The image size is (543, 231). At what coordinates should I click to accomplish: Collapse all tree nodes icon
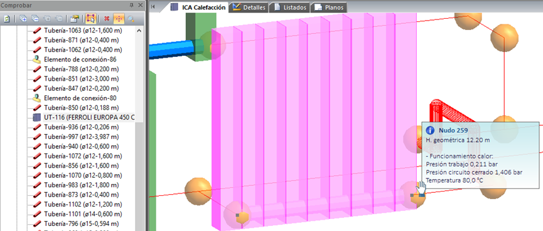(x=35, y=19)
